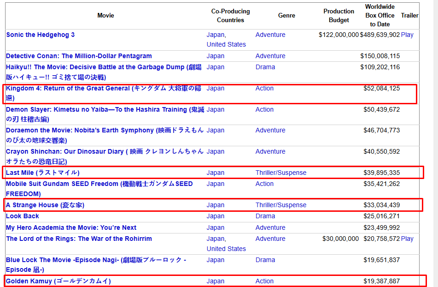Image resolution: width=438 pixels, height=287 pixels.
Task: Open Crayon Shinchan: Our Dinosaur Diary link
Action: [x=105, y=156]
